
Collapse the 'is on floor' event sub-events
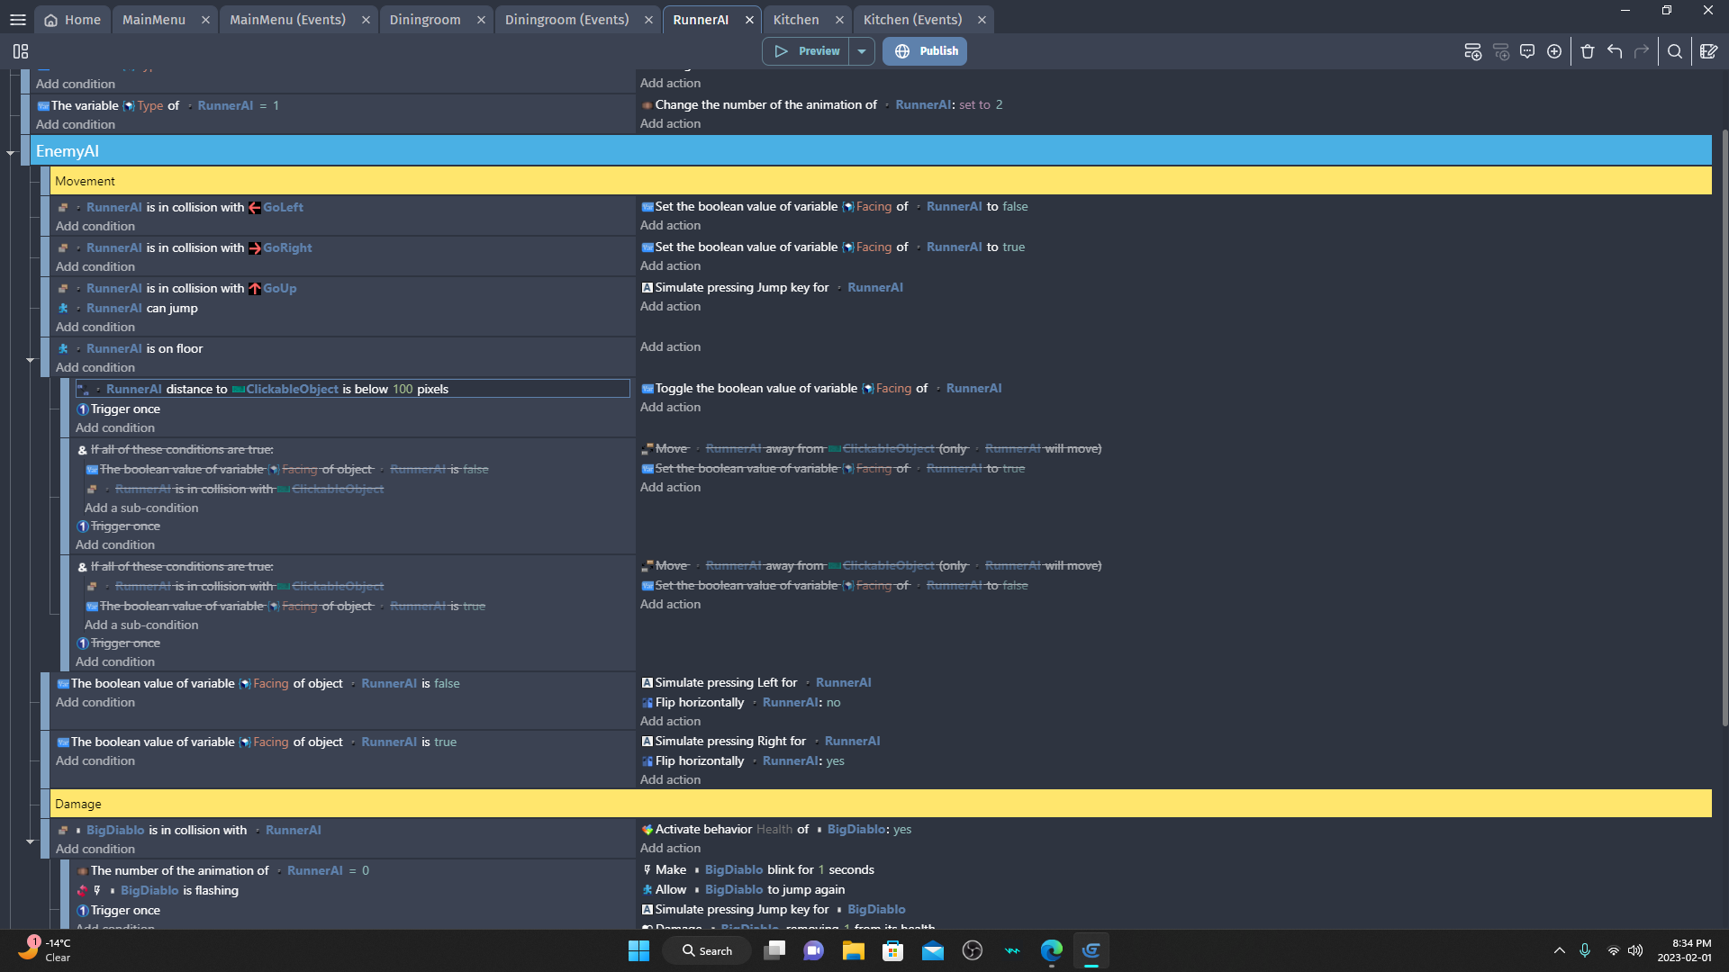click(x=30, y=360)
